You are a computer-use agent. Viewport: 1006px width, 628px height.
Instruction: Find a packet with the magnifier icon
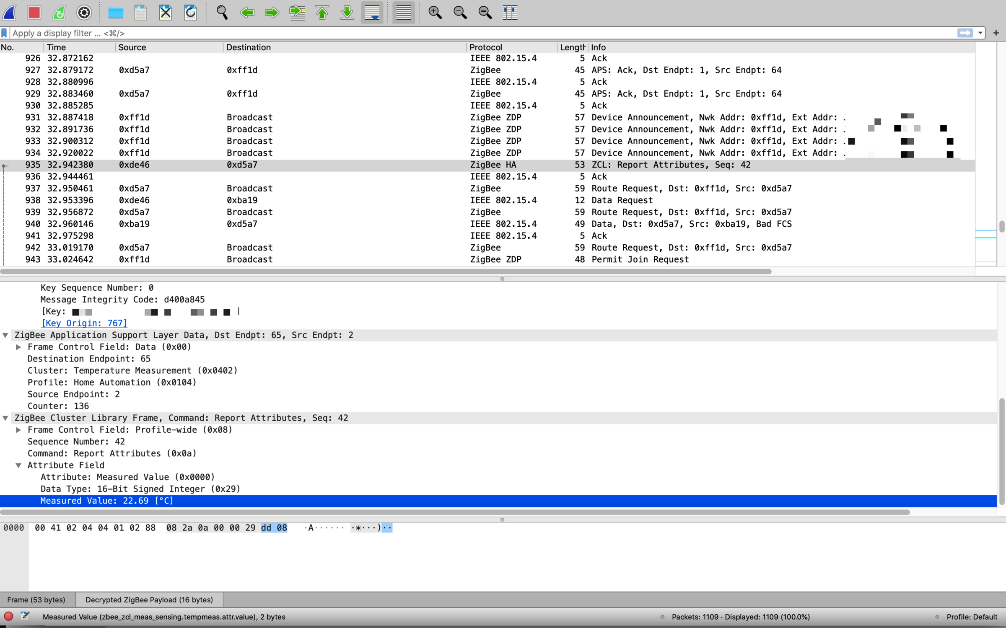pyautogui.click(x=222, y=12)
